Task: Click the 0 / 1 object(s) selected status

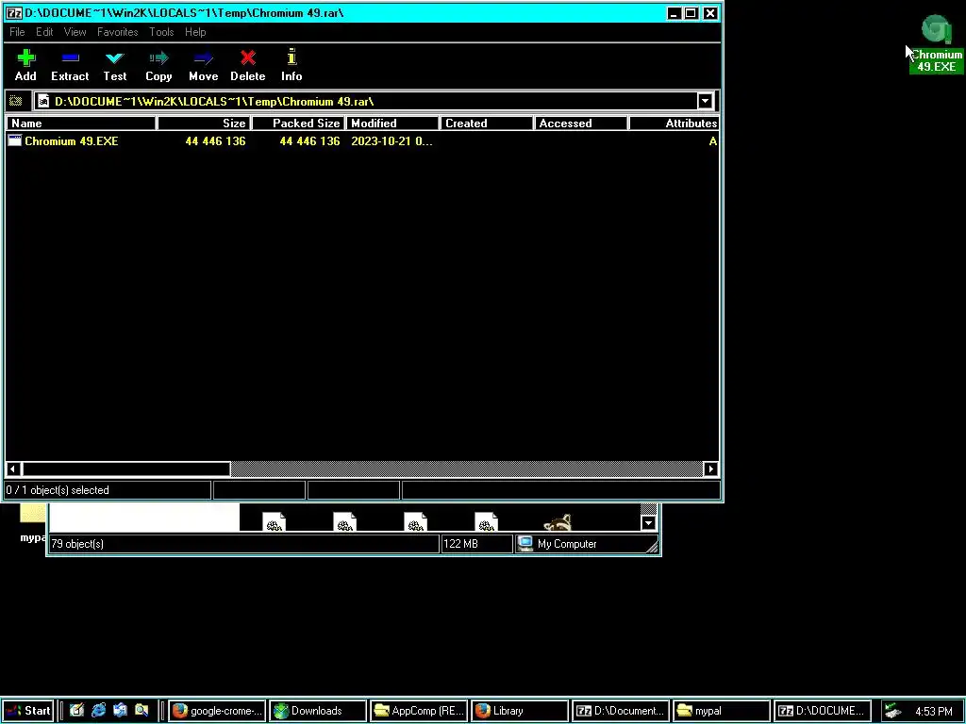Action: point(108,490)
